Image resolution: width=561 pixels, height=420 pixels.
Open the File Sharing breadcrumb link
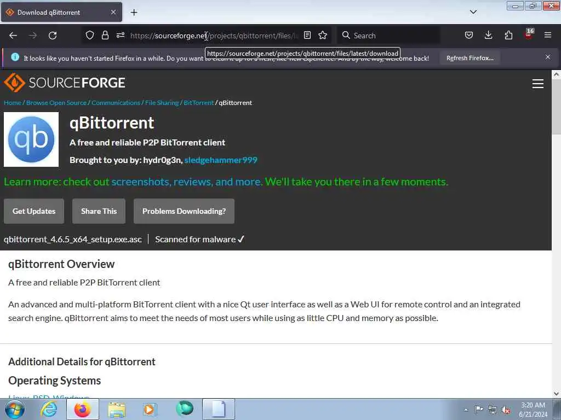click(162, 103)
